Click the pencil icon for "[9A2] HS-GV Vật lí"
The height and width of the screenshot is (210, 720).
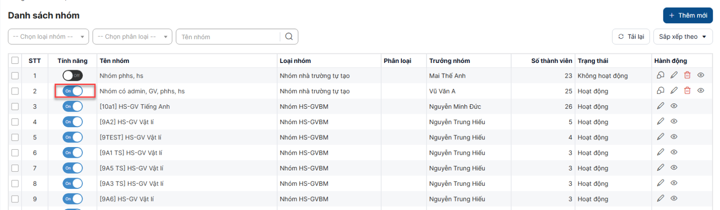pos(660,121)
